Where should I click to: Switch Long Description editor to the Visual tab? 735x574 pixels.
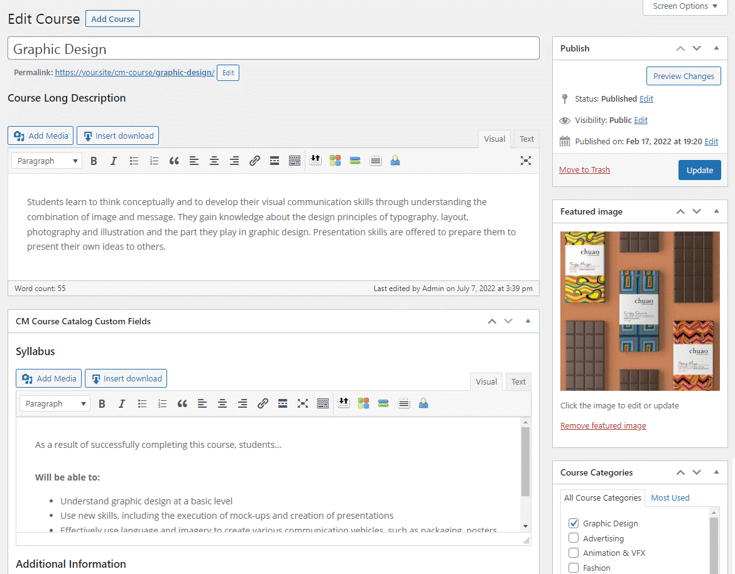[494, 139]
